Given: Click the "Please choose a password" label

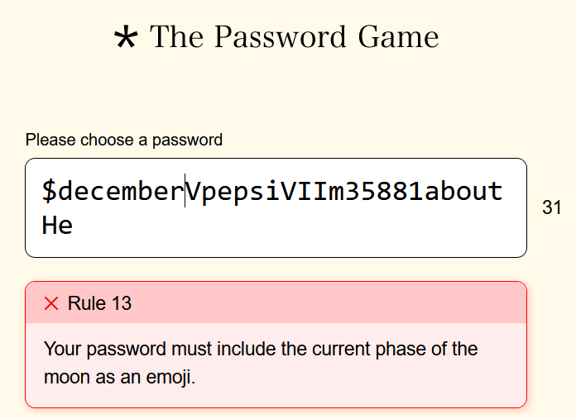Looking at the screenshot, I should click(124, 140).
